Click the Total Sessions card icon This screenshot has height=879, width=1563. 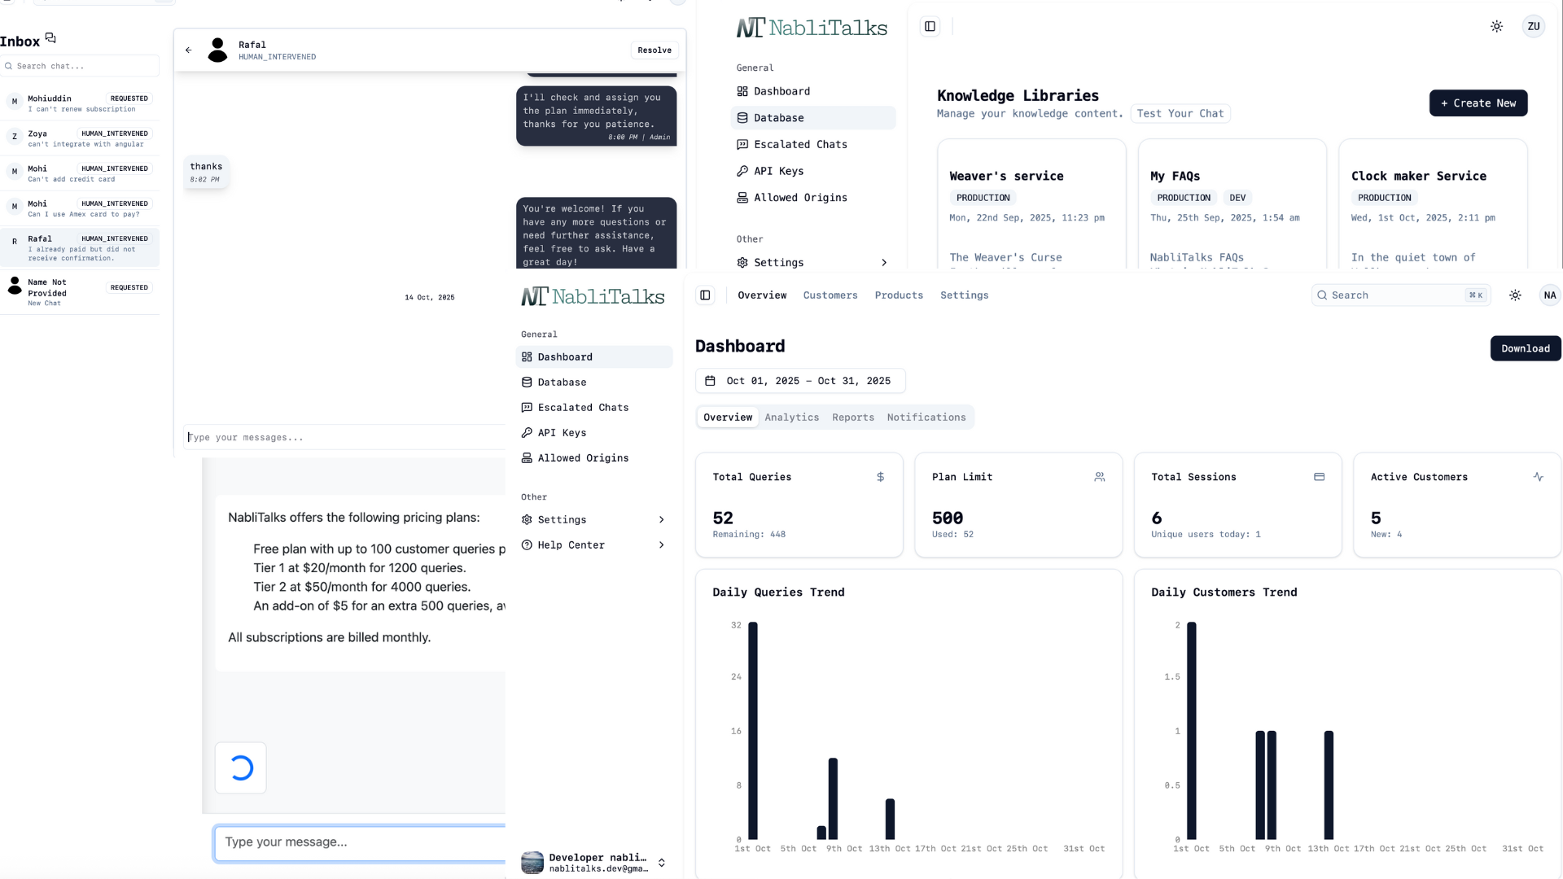pyautogui.click(x=1320, y=476)
